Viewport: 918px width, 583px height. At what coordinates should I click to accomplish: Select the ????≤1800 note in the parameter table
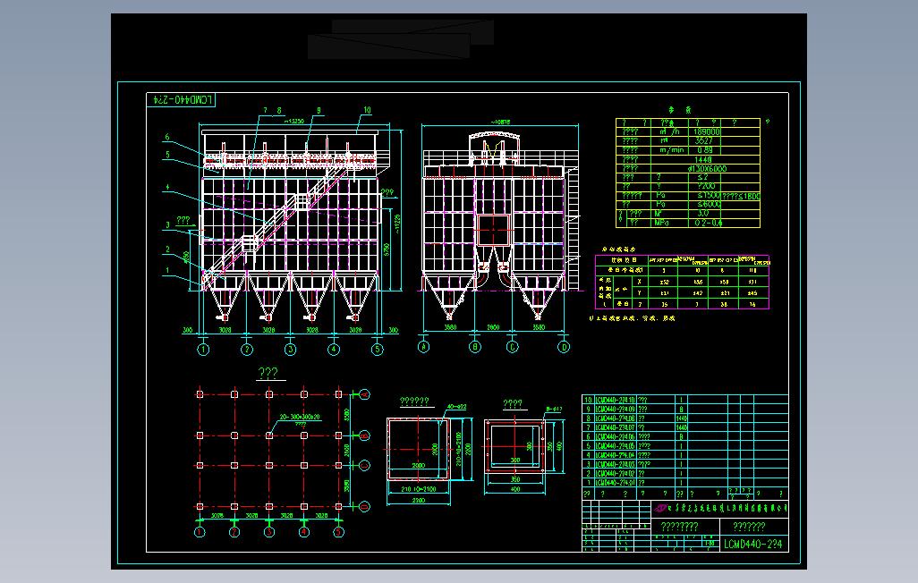741,196
